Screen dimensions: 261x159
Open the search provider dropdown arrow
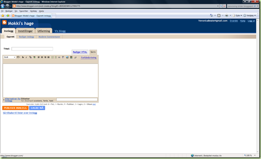tap(258, 6)
